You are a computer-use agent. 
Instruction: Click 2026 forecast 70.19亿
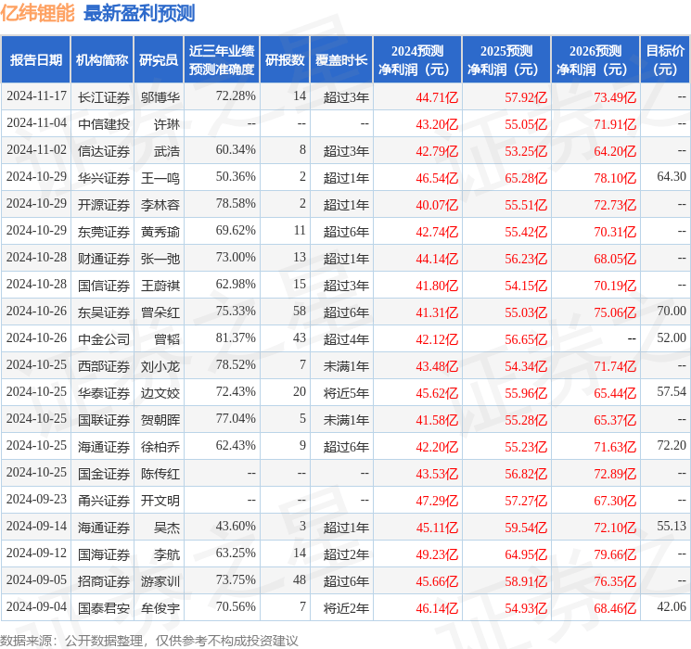click(x=615, y=286)
